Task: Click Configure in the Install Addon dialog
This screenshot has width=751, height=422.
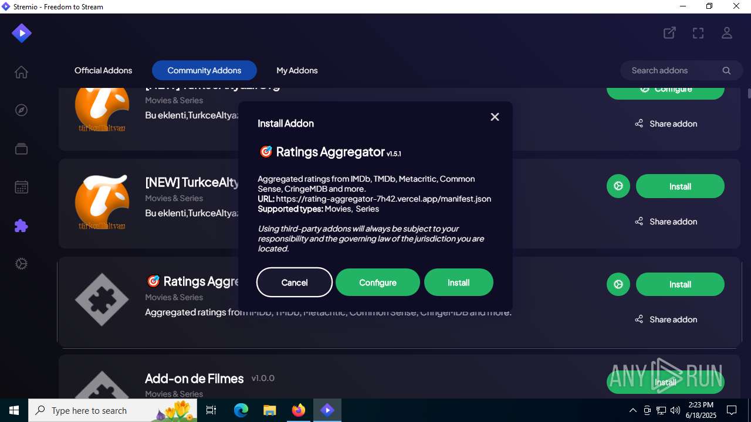Action: (378, 283)
